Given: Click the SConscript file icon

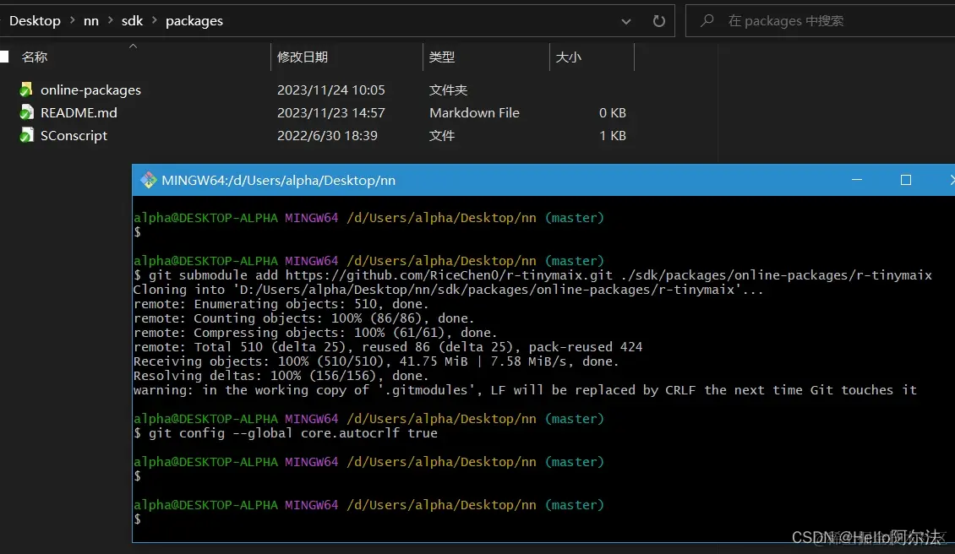Looking at the screenshot, I should (25, 135).
